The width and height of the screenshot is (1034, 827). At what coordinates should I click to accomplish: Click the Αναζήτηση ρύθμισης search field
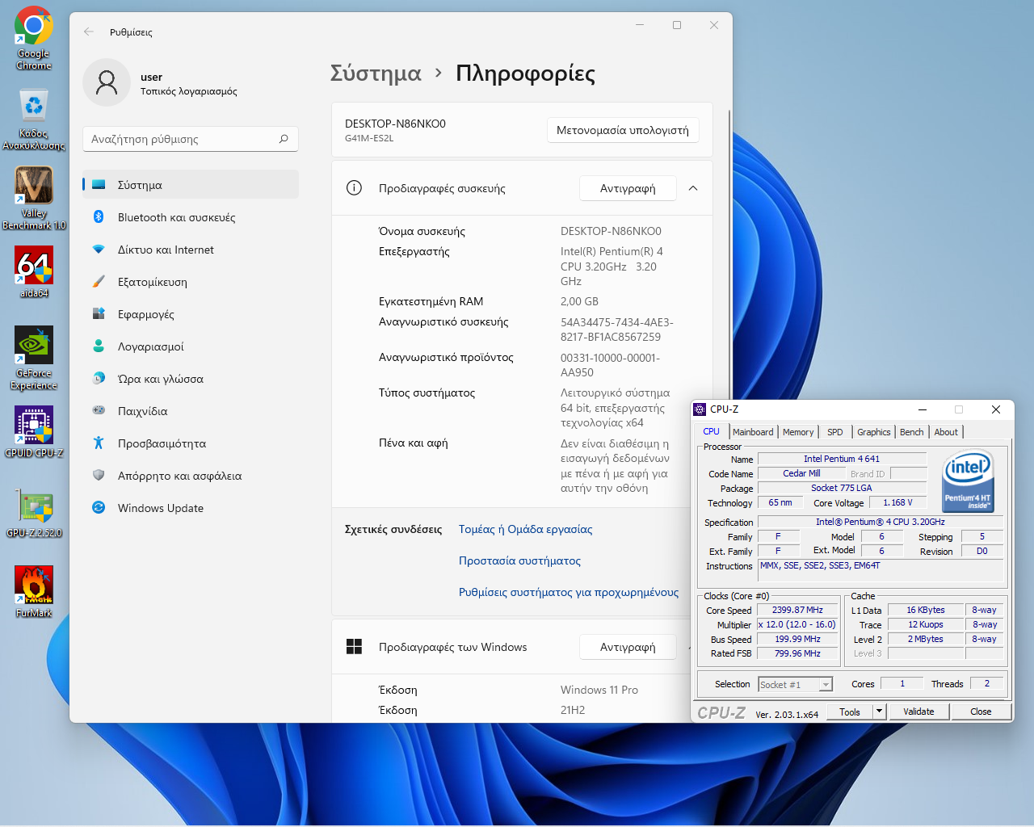[191, 139]
